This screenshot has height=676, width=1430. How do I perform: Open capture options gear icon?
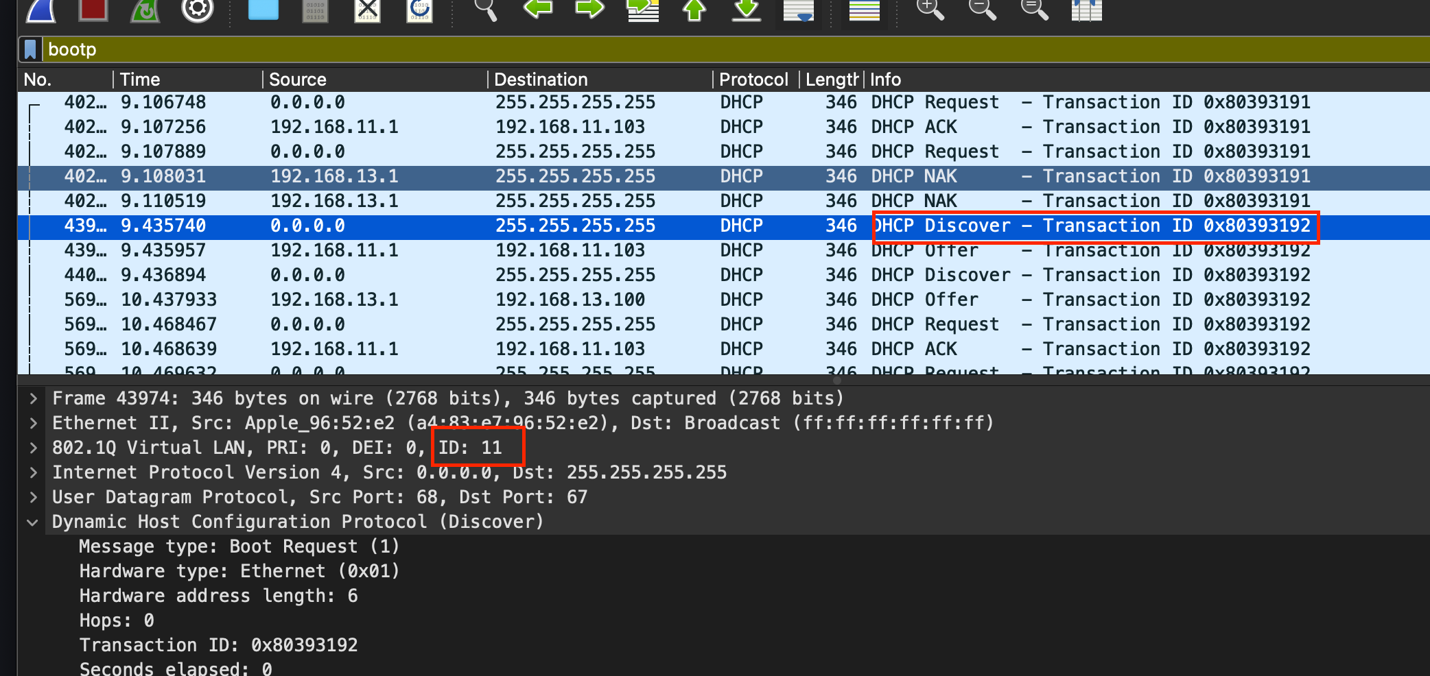197,10
